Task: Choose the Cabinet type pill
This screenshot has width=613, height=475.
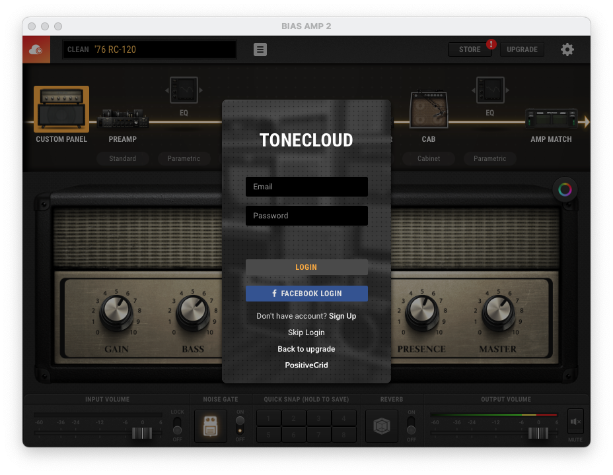Action: (x=429, y=158)
